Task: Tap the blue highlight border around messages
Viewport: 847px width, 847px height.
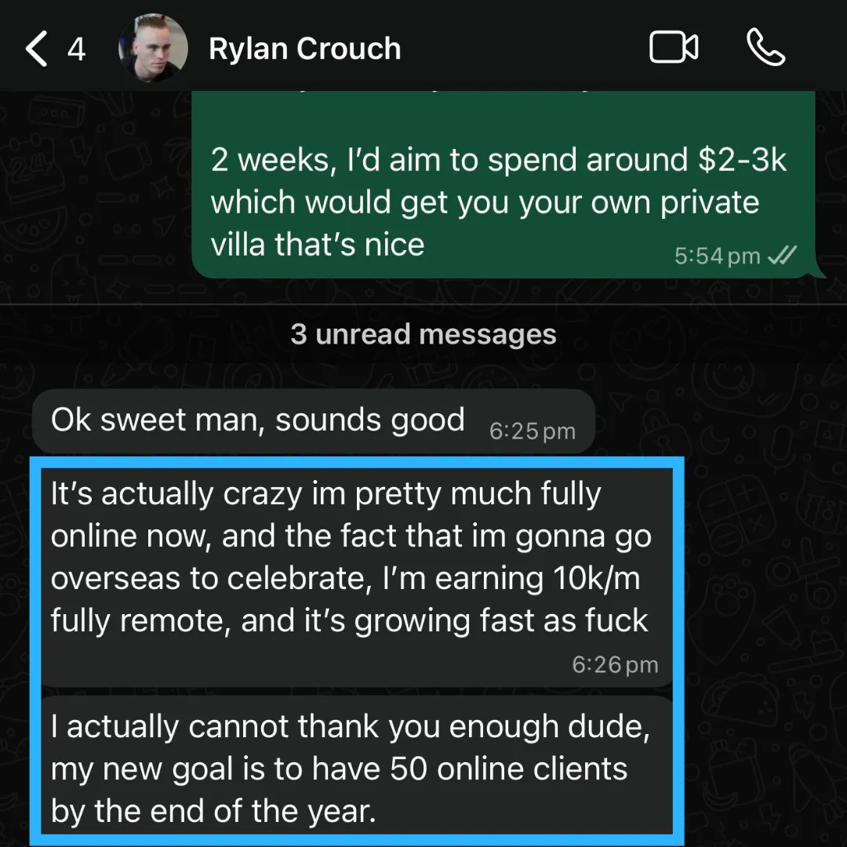Action: click(x=35, y=649)
